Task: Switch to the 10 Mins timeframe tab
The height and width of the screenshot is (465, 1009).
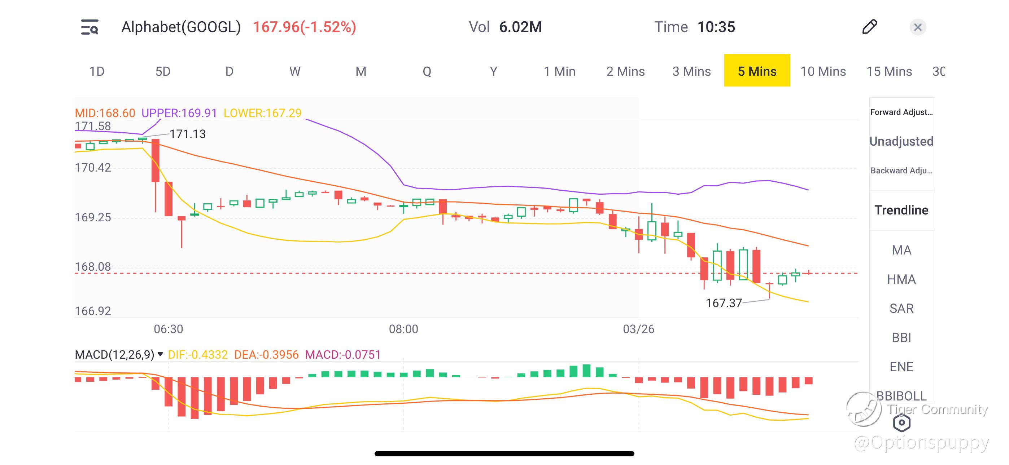Action: [x=823, y=71]
